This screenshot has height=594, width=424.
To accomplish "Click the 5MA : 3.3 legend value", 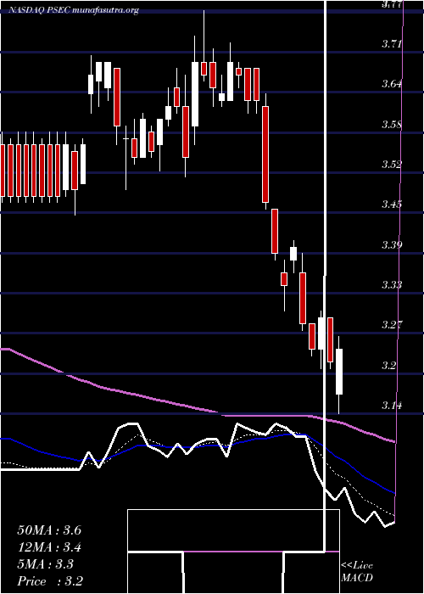I will click(x=46, y=564).
